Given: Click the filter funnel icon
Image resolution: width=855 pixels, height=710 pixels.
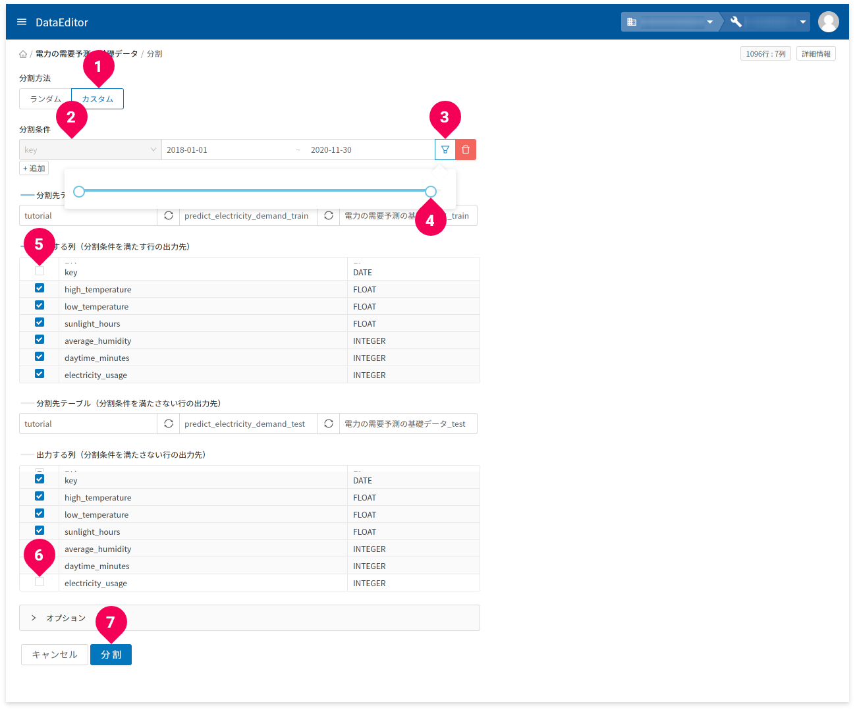Looking at the screenshot, I should [445, 150].
